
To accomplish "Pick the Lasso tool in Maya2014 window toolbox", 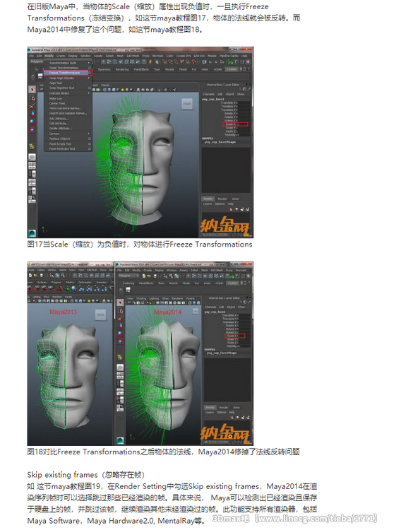I will point(120,311).
